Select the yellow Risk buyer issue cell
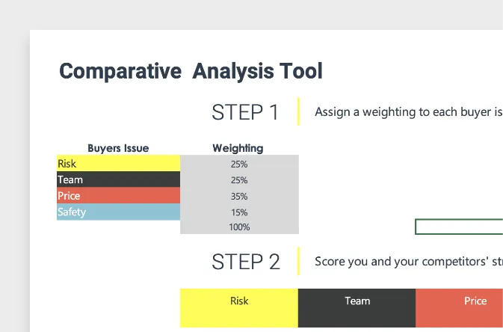This screenshot has height=332, width=503. 118,163
